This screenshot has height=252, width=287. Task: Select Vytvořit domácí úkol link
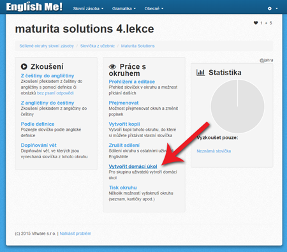[x=133, y=167]
